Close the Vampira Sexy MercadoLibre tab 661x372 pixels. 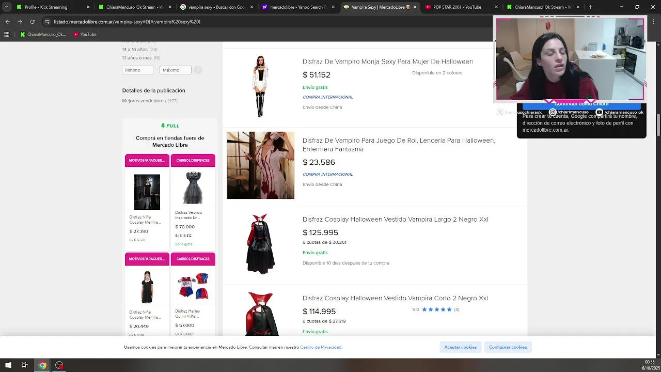pos(415,7)
